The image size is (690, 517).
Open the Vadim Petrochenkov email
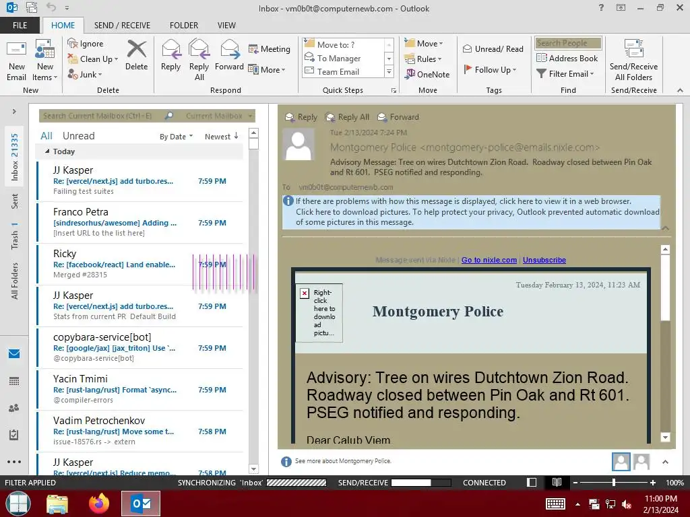[x=140, y=432]
